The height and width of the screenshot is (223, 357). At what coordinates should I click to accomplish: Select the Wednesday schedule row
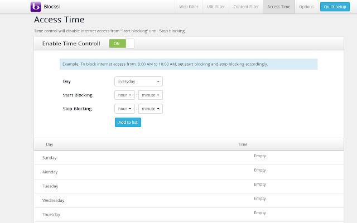click(189, 200)
